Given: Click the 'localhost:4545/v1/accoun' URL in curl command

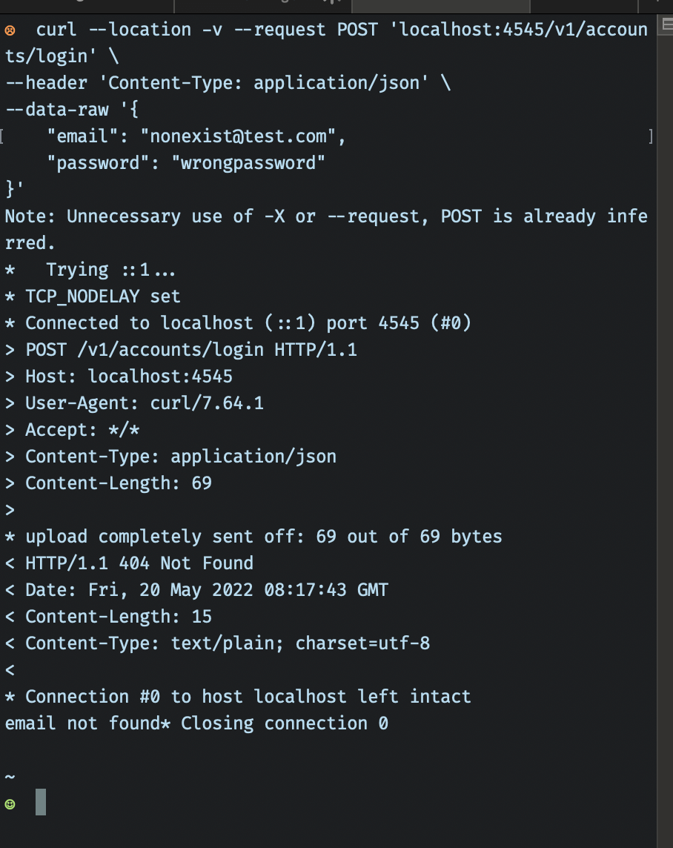Looking at the screenshot, I should tap(518, 30).
